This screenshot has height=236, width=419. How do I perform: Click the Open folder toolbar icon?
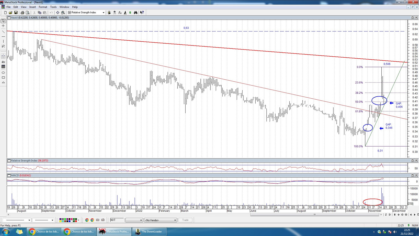pos(10,12)
